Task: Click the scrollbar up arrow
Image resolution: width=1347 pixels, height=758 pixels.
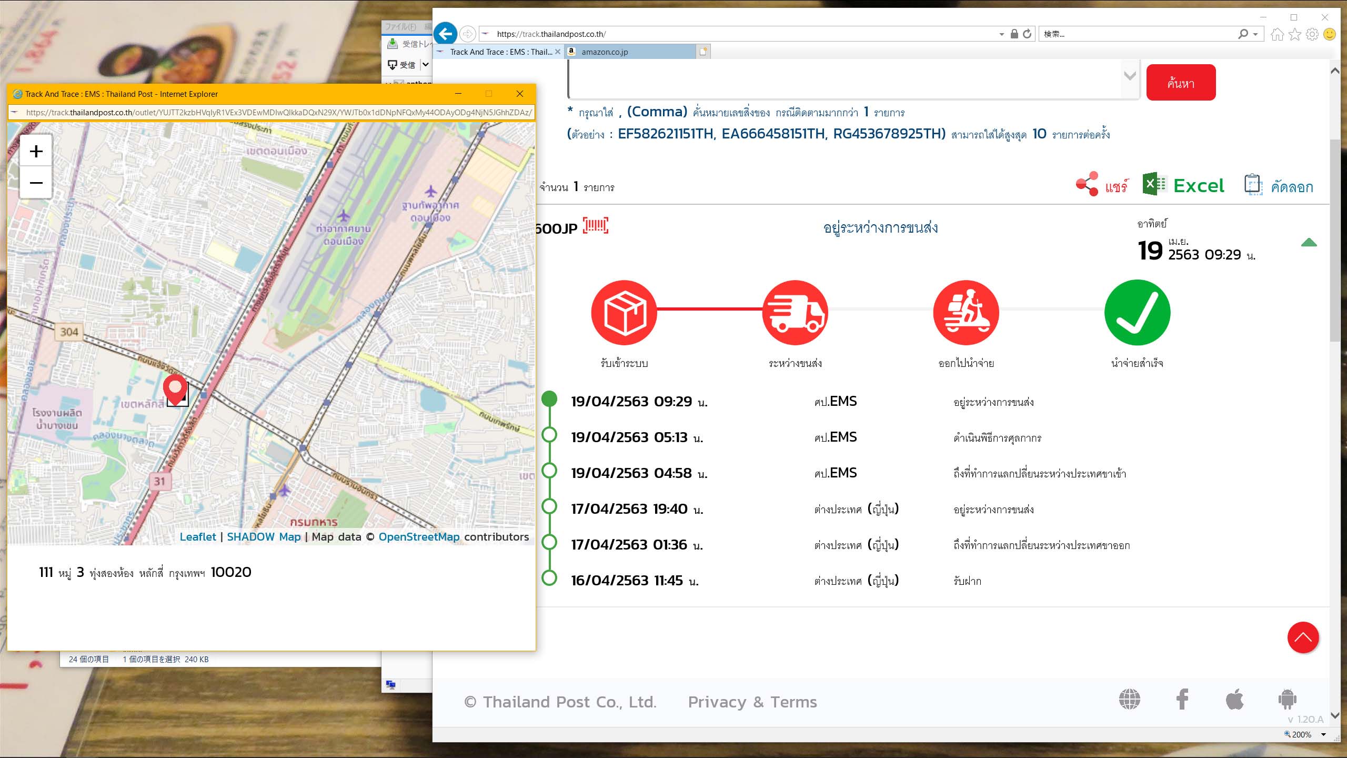Action: click(x=1335, y=71)
